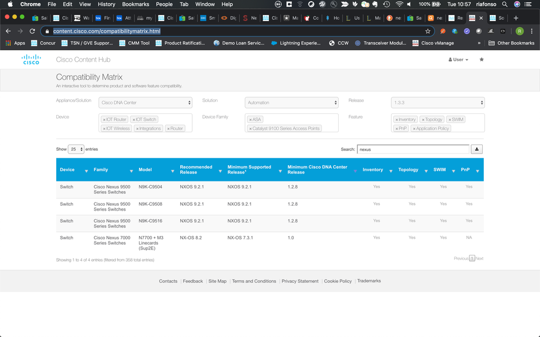The width and height of the screenshot is (540, 337).
Task: Click the Next pagination link
Action: coord(479,258)
